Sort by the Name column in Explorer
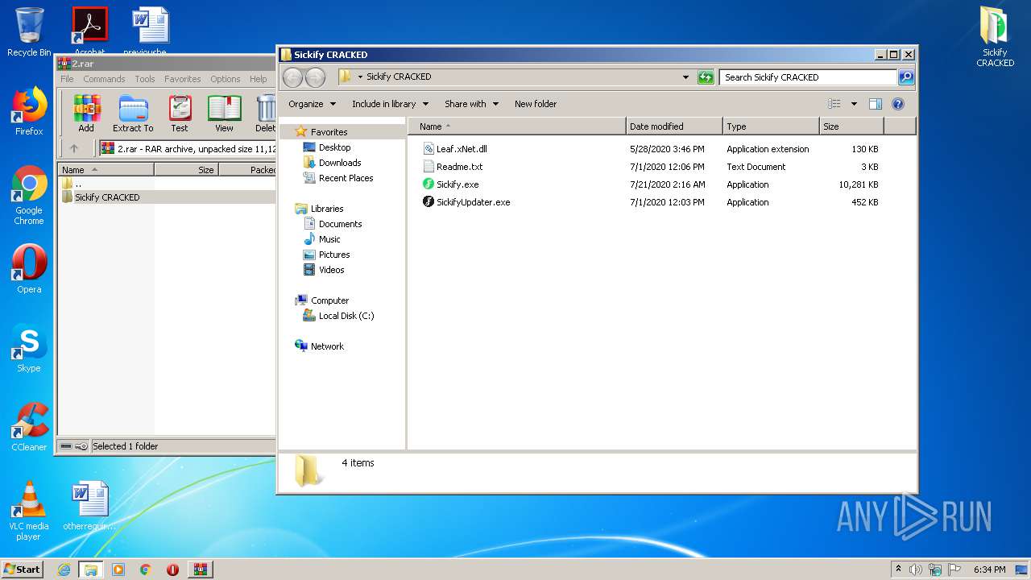The height and width of the screenshot is (580, 1031). pyautogui.click(x=516, y=126)
